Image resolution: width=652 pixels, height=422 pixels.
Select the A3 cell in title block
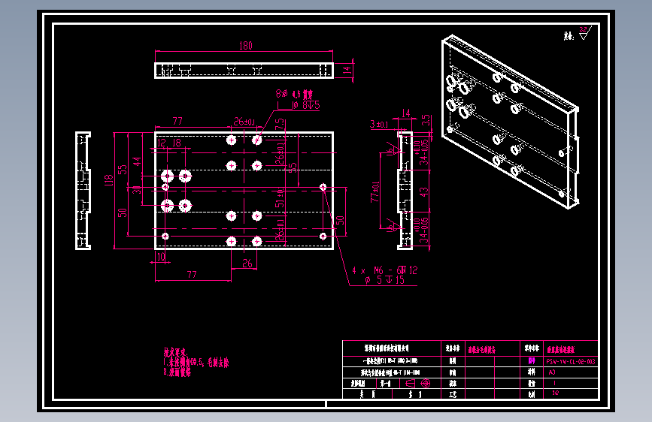[552, 372]
